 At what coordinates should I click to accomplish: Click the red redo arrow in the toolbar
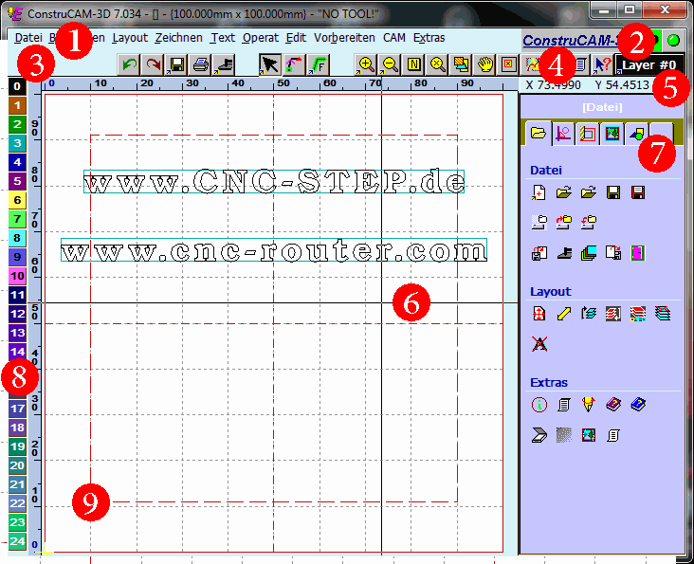(152, 64)
